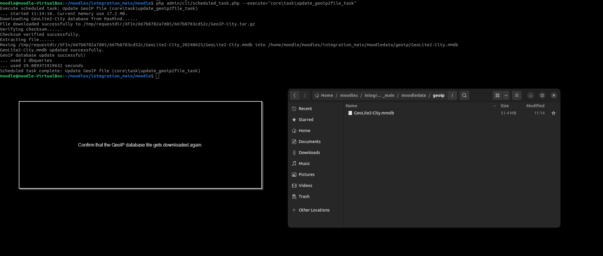This screenshot has width=603, height=256.
Task: Open Trash in the sidebar
Action: click(316, 196)
